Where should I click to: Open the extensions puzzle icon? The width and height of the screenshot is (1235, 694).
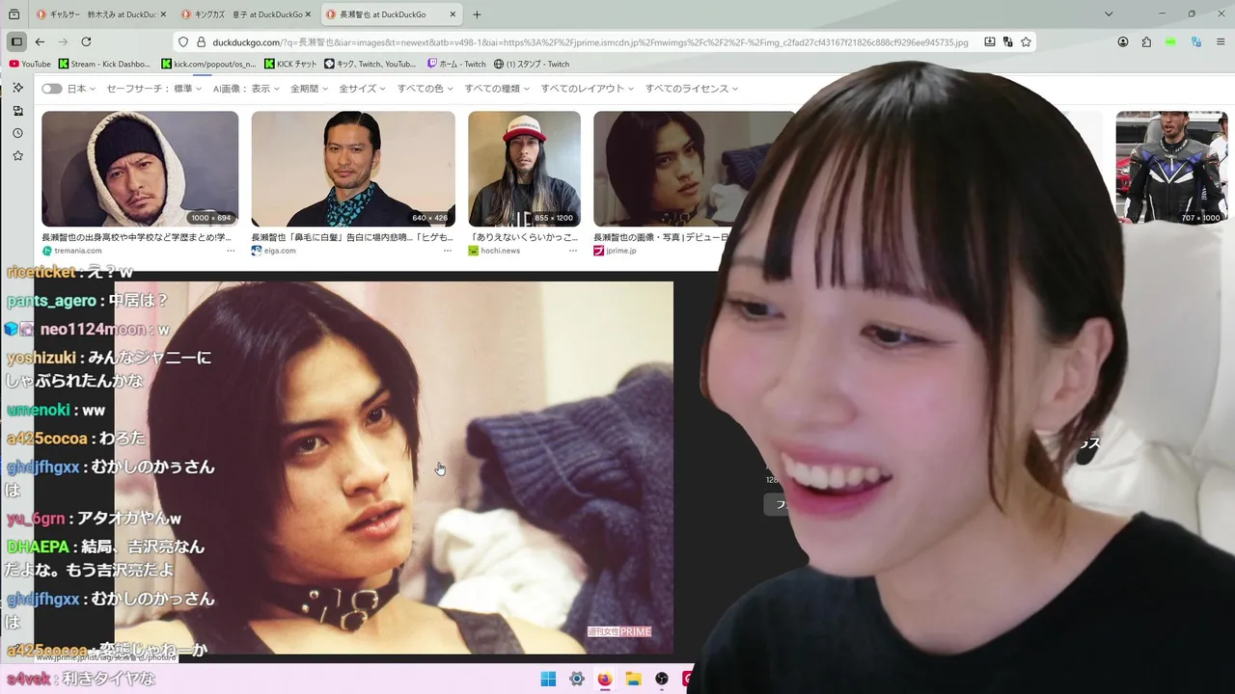pos(1146,42)
